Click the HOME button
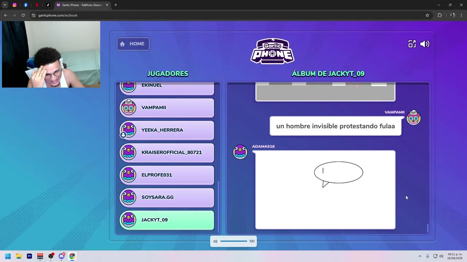This screenshot has width=467, height=262. click(x=133, y=44)
